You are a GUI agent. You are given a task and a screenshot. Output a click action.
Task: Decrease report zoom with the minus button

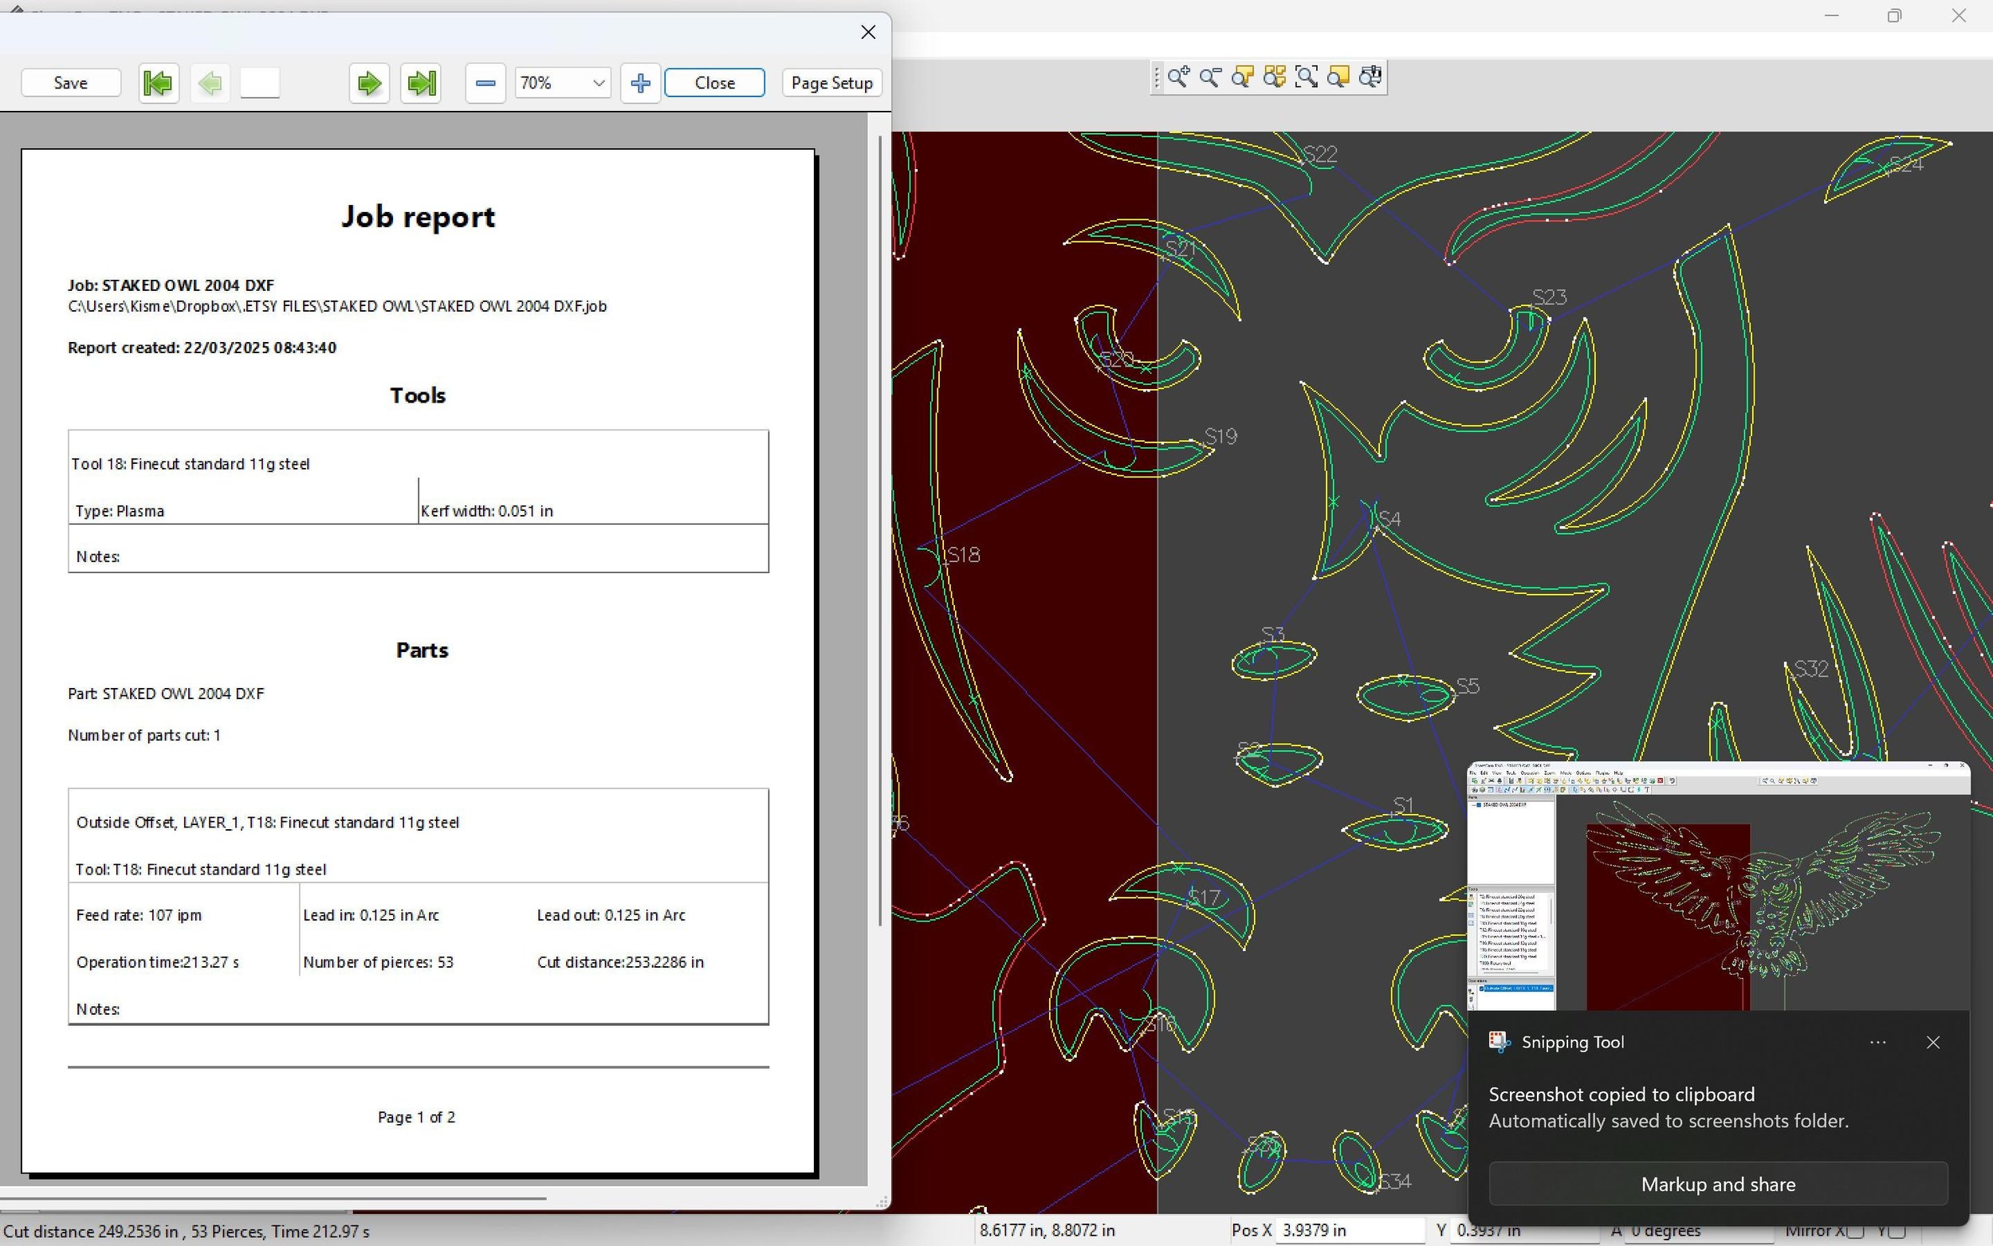click(x=485, y=82)
